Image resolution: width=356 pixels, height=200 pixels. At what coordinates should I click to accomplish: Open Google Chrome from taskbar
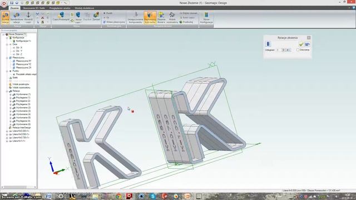(x=118, y=196)
